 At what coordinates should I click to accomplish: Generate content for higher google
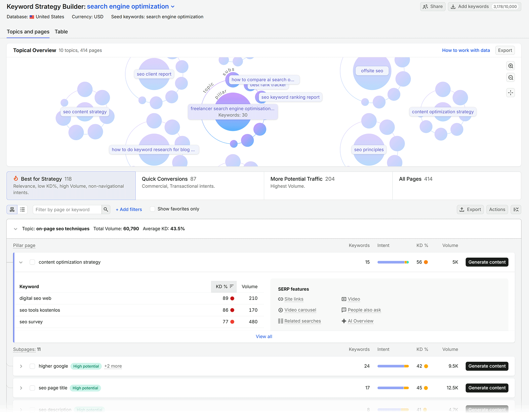tap(487, 366)
